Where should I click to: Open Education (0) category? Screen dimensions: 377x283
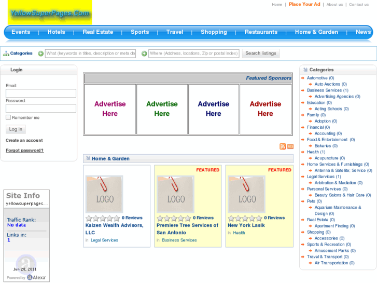click(x=319, y=103)
